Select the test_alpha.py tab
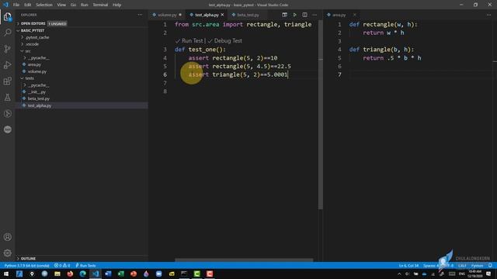The height and width of the screenshot is (279, 497). (x=207, y=15)
